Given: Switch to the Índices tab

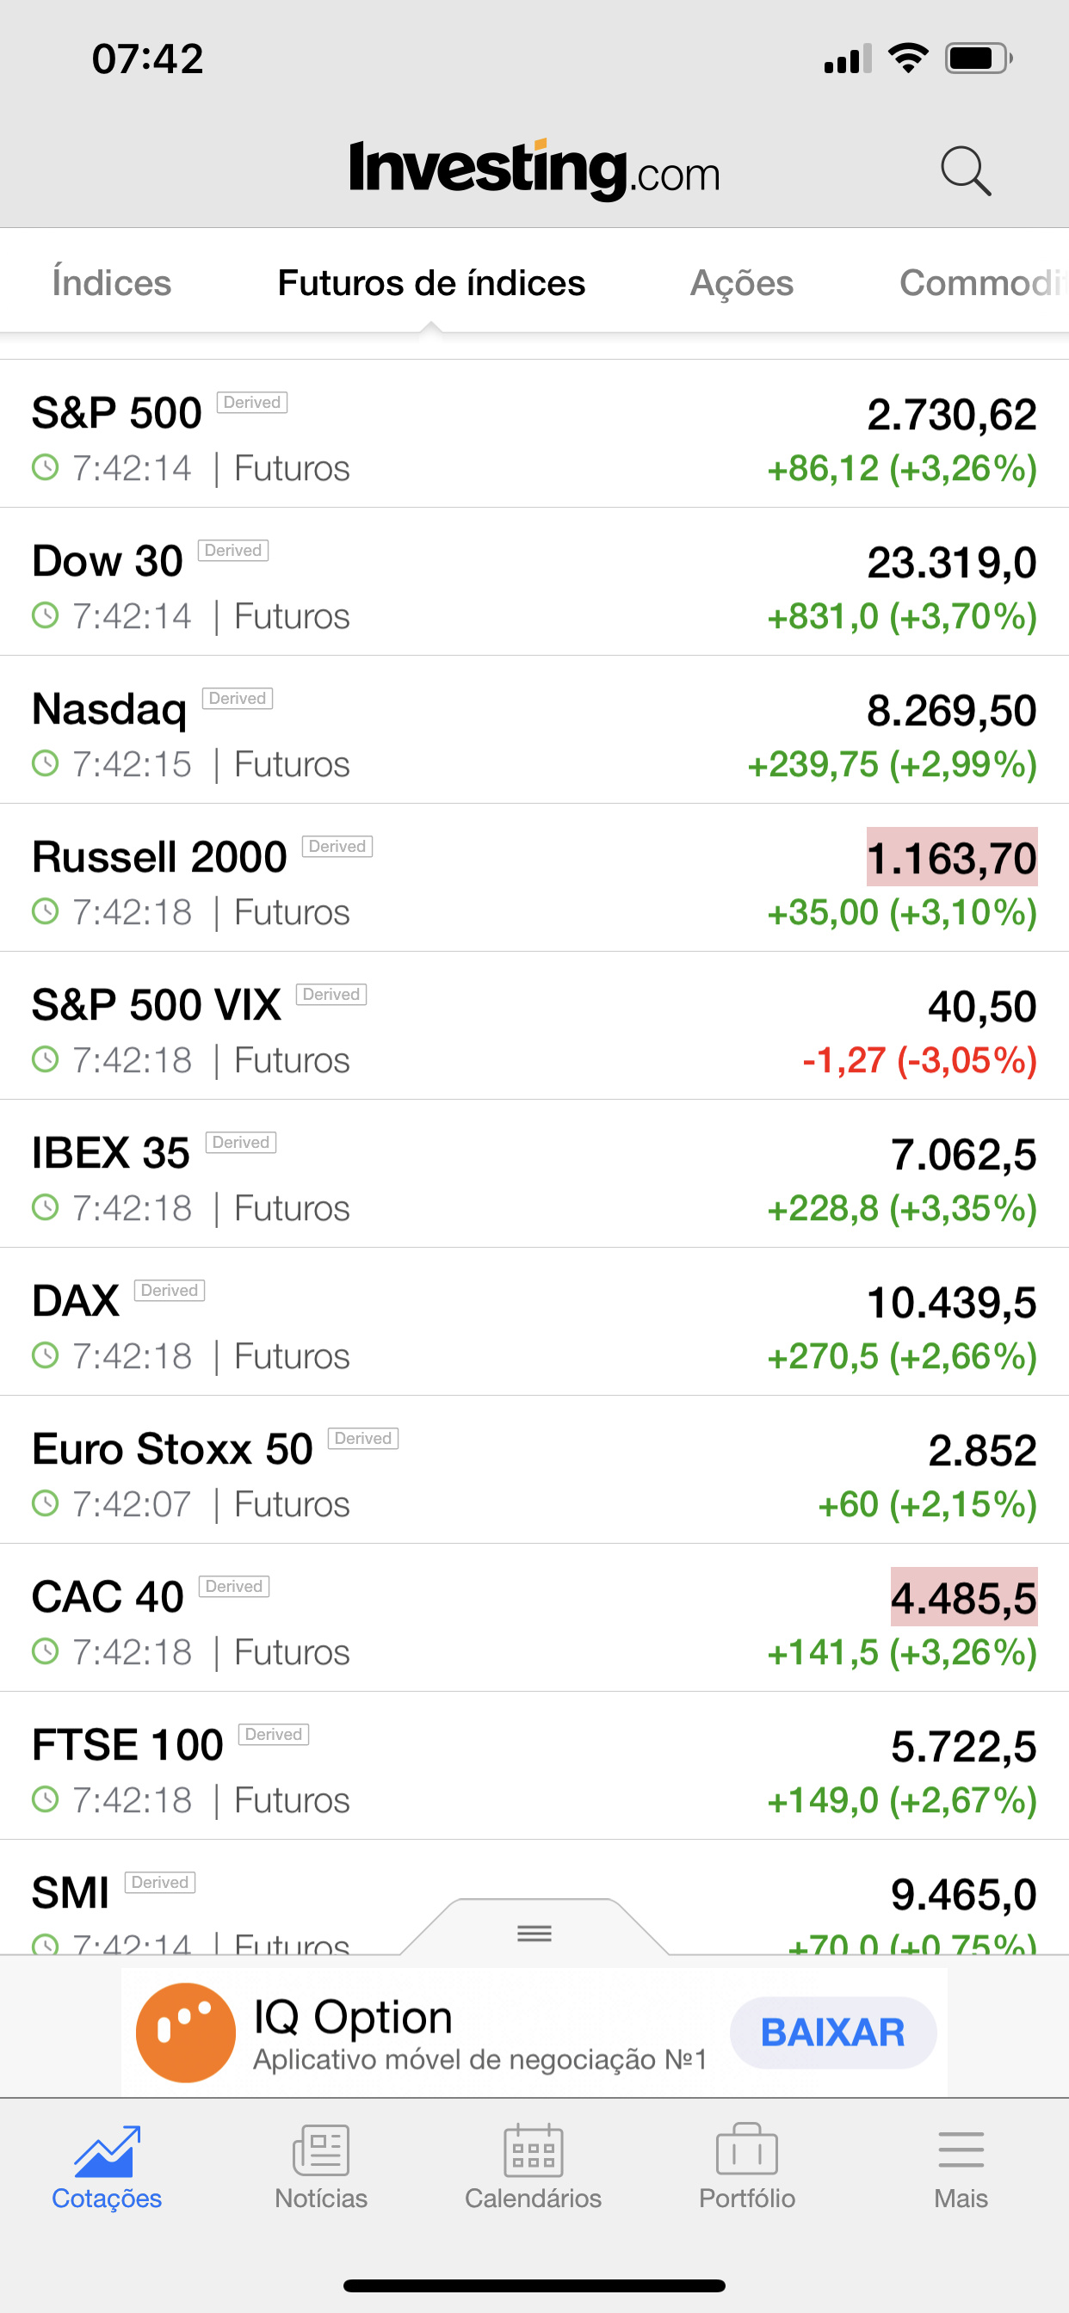Looking at the screenshot, I should pyautogui.click(x=111, y=283).
